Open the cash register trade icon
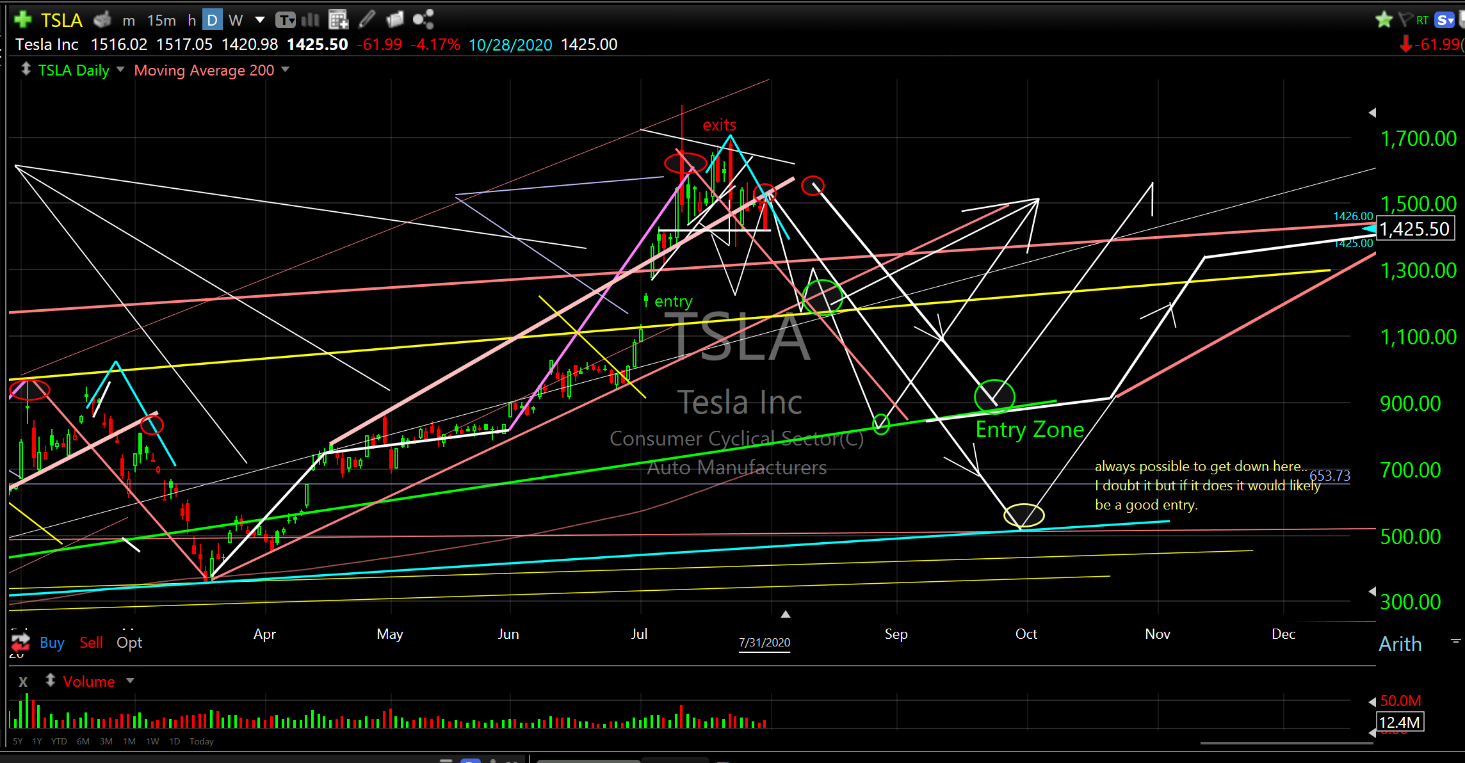 pyautogui.click(x=102, y=20)
